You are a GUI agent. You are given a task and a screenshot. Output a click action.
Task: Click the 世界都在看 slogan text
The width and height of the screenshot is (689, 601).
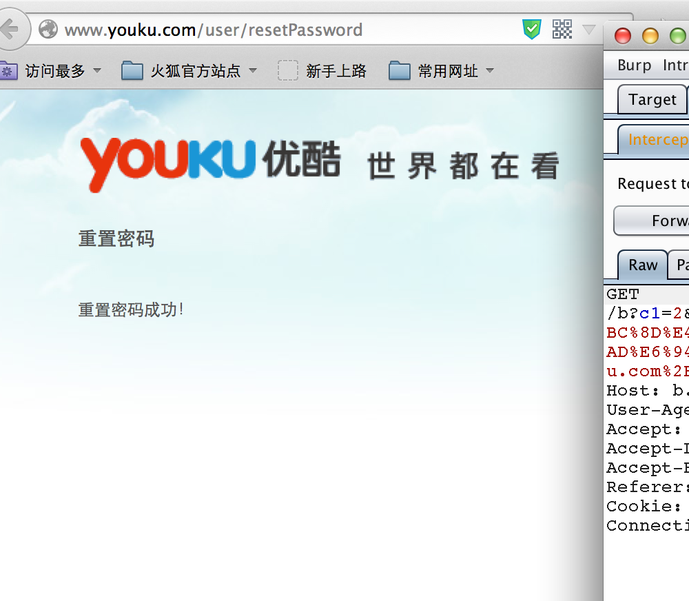click(463, 165)
